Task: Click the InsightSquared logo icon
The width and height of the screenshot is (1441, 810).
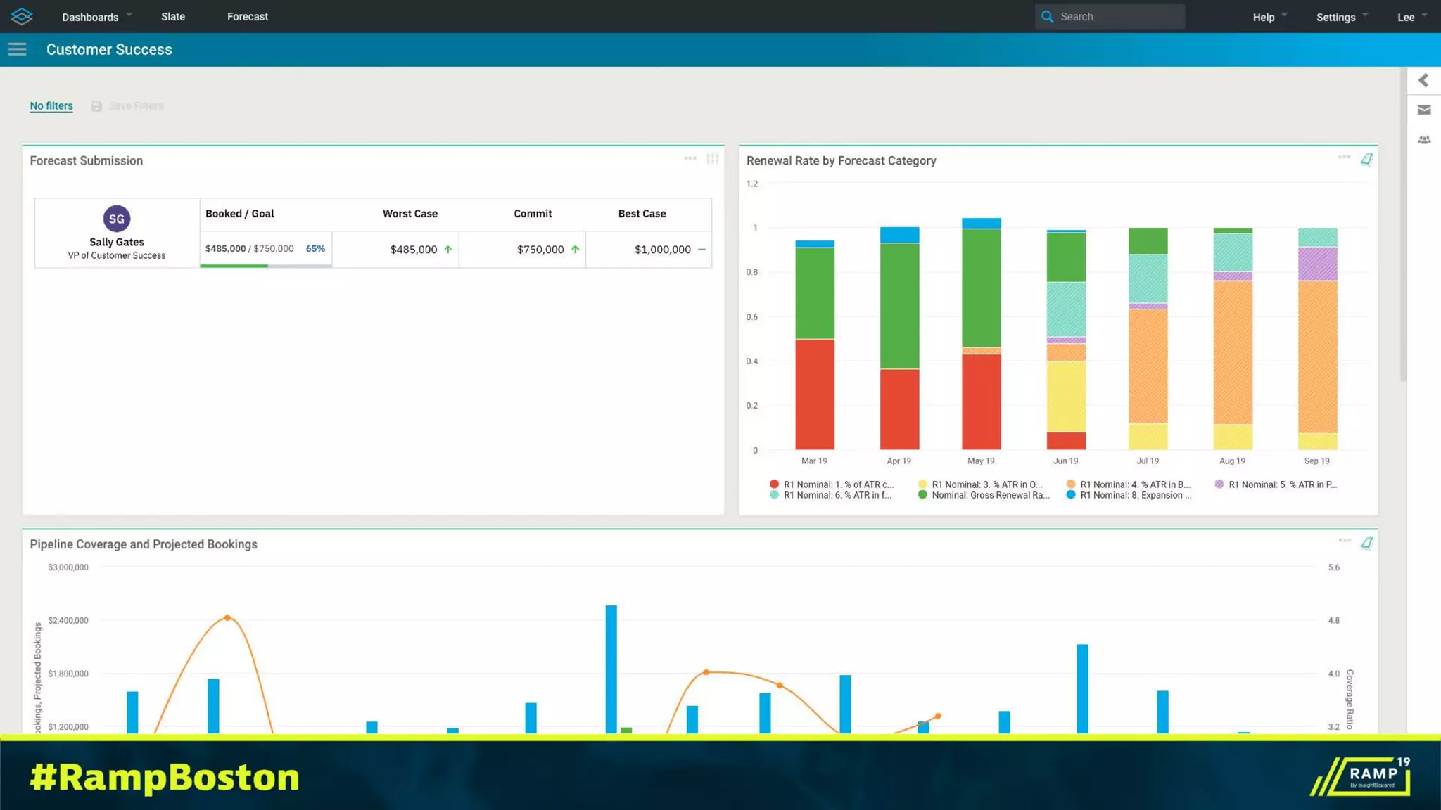Action: click(22, 16)
